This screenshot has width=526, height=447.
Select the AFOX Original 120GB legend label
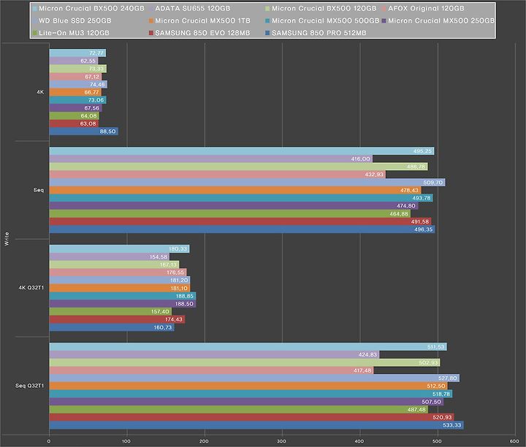click(426, 8)
